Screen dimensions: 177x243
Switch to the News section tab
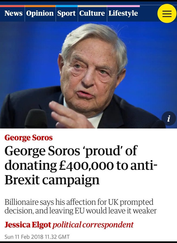(14, 13)
